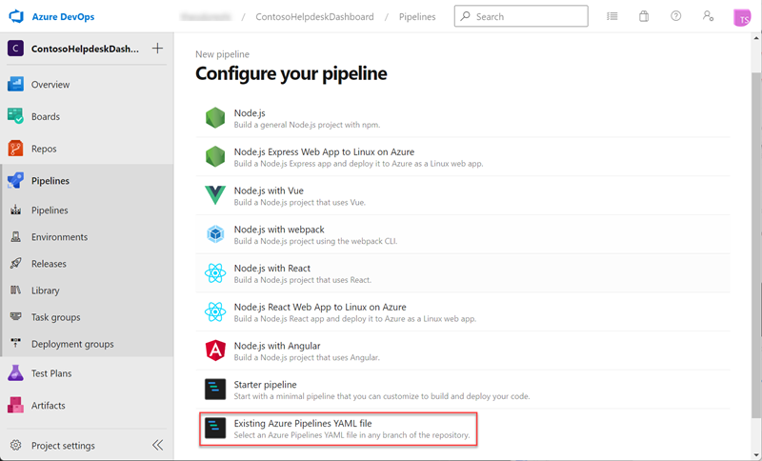Viewport: 762px width, 461px height.
Task: Click the Node.js hexagon icon
Action: click(215, 118)
